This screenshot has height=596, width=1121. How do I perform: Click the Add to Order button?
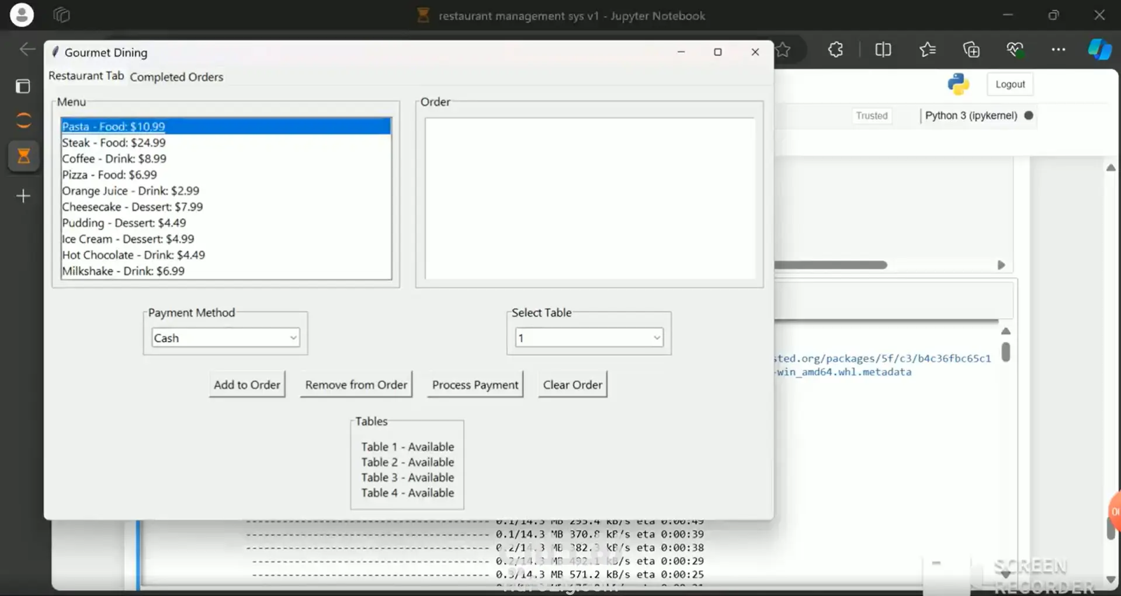247,385
